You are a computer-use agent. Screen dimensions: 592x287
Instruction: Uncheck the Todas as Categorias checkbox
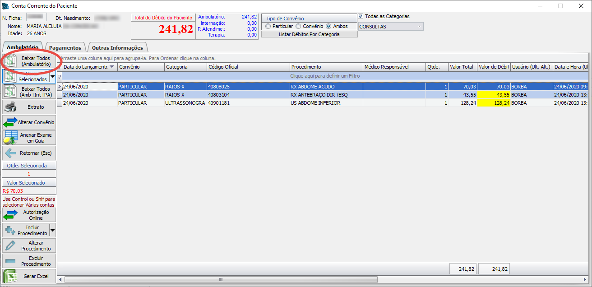click(361, 16)
